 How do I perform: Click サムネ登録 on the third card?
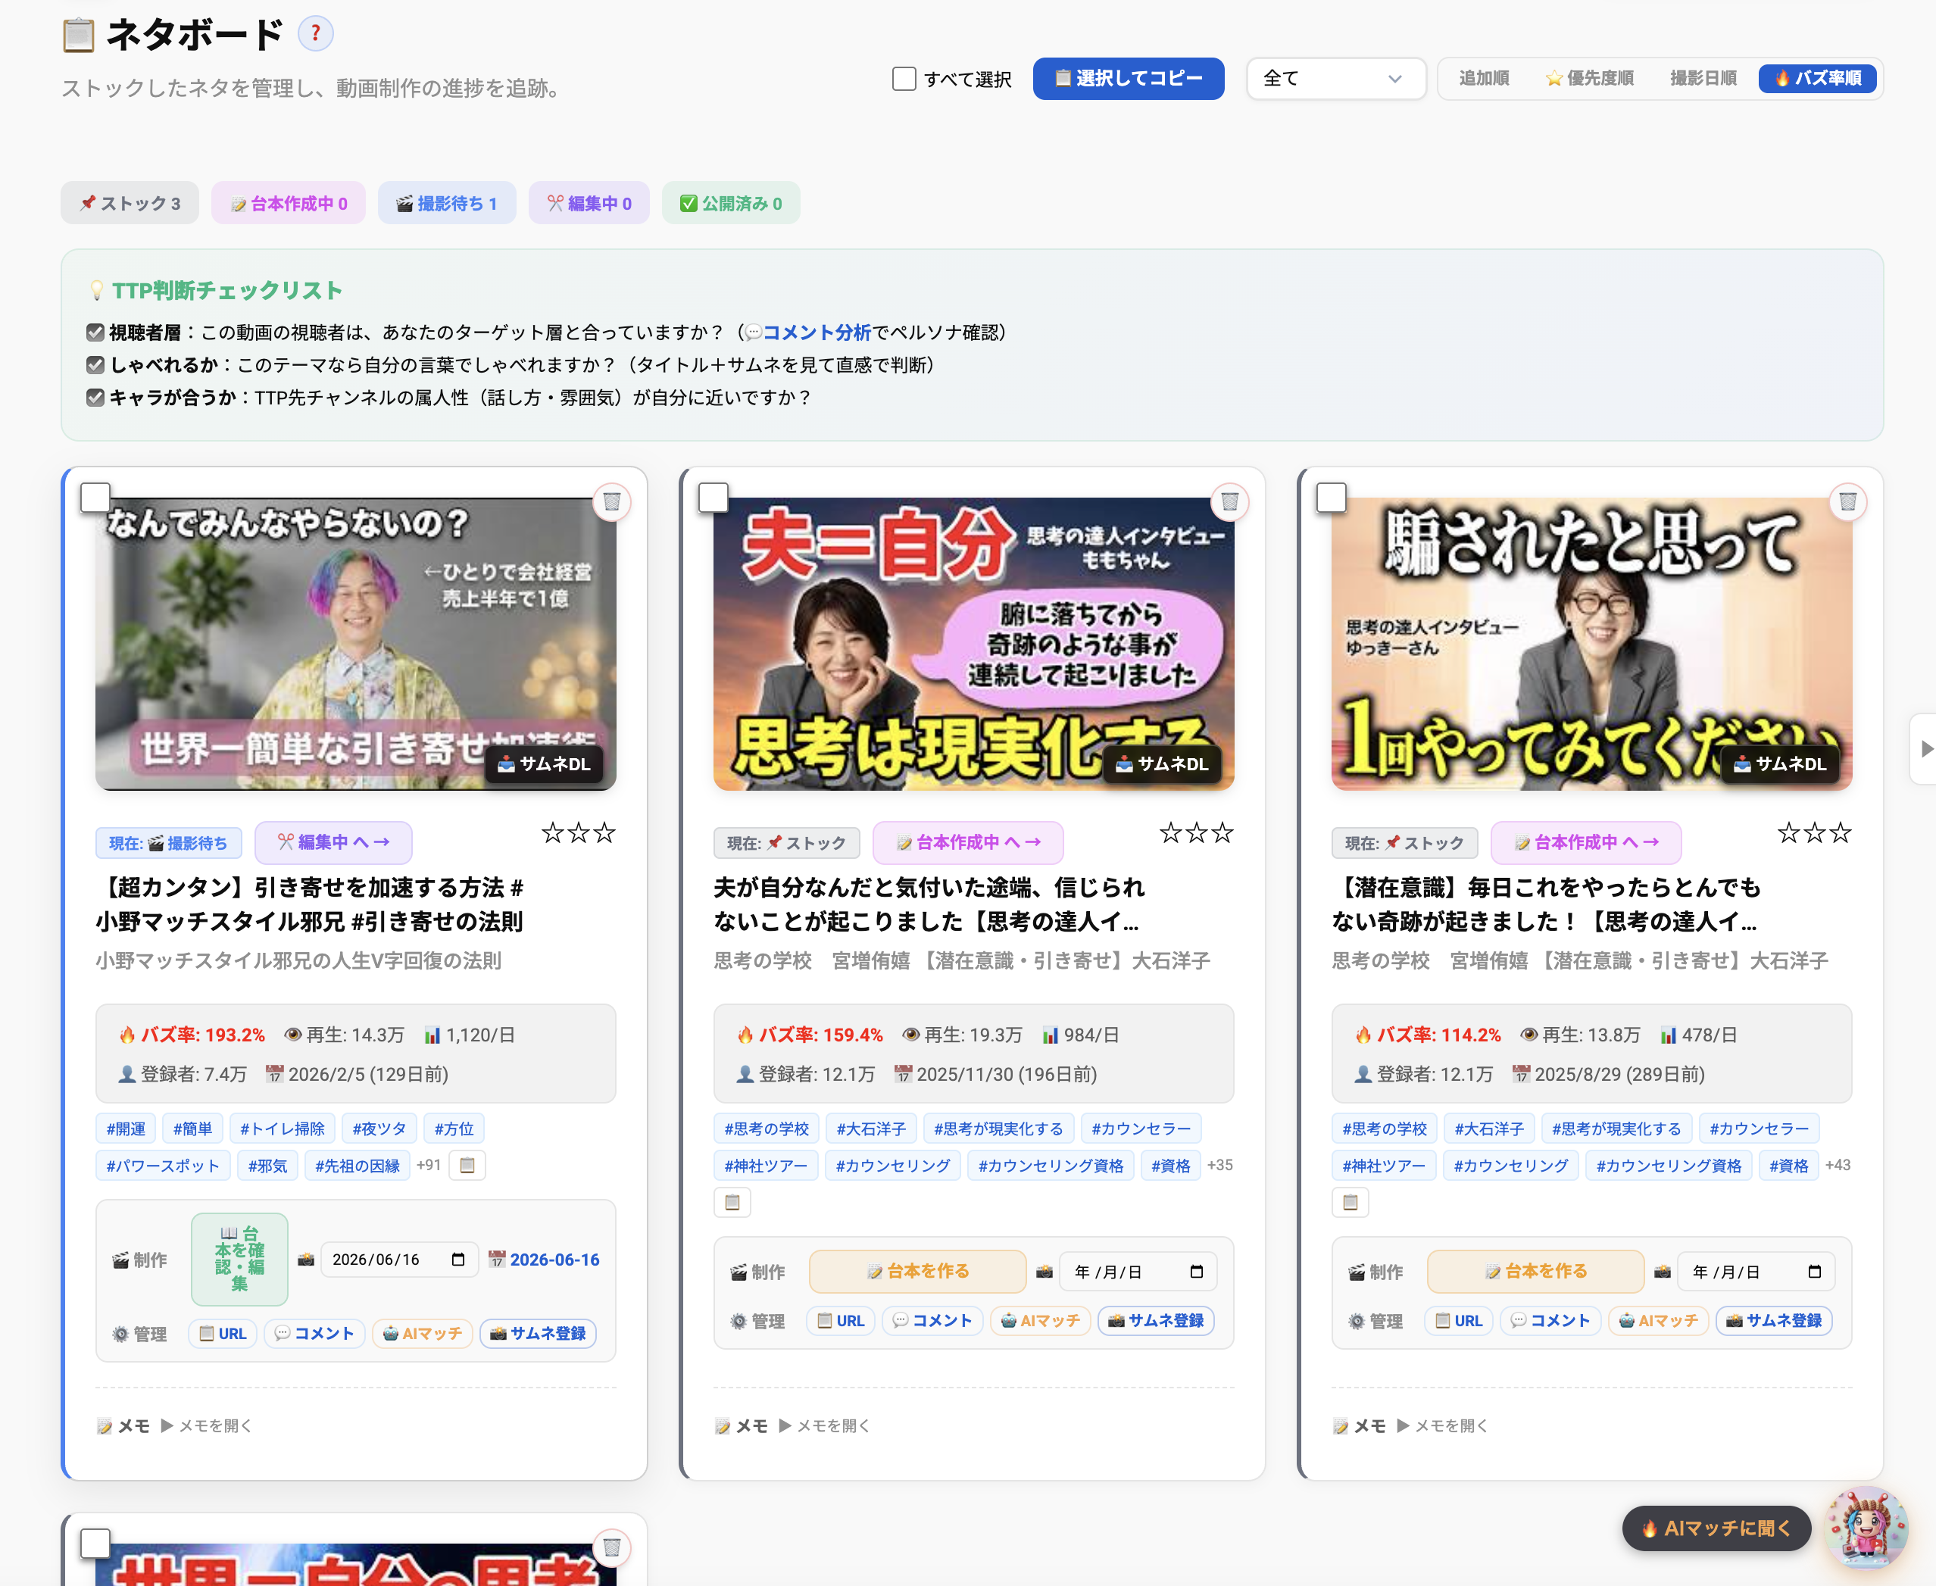click(1774, 1321)
